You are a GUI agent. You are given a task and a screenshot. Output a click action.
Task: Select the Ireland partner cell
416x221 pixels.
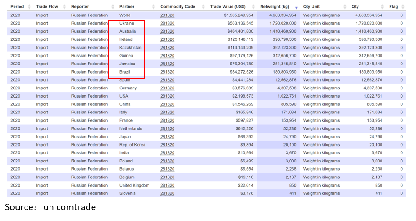pyautogui.click(x=126, y=39)
